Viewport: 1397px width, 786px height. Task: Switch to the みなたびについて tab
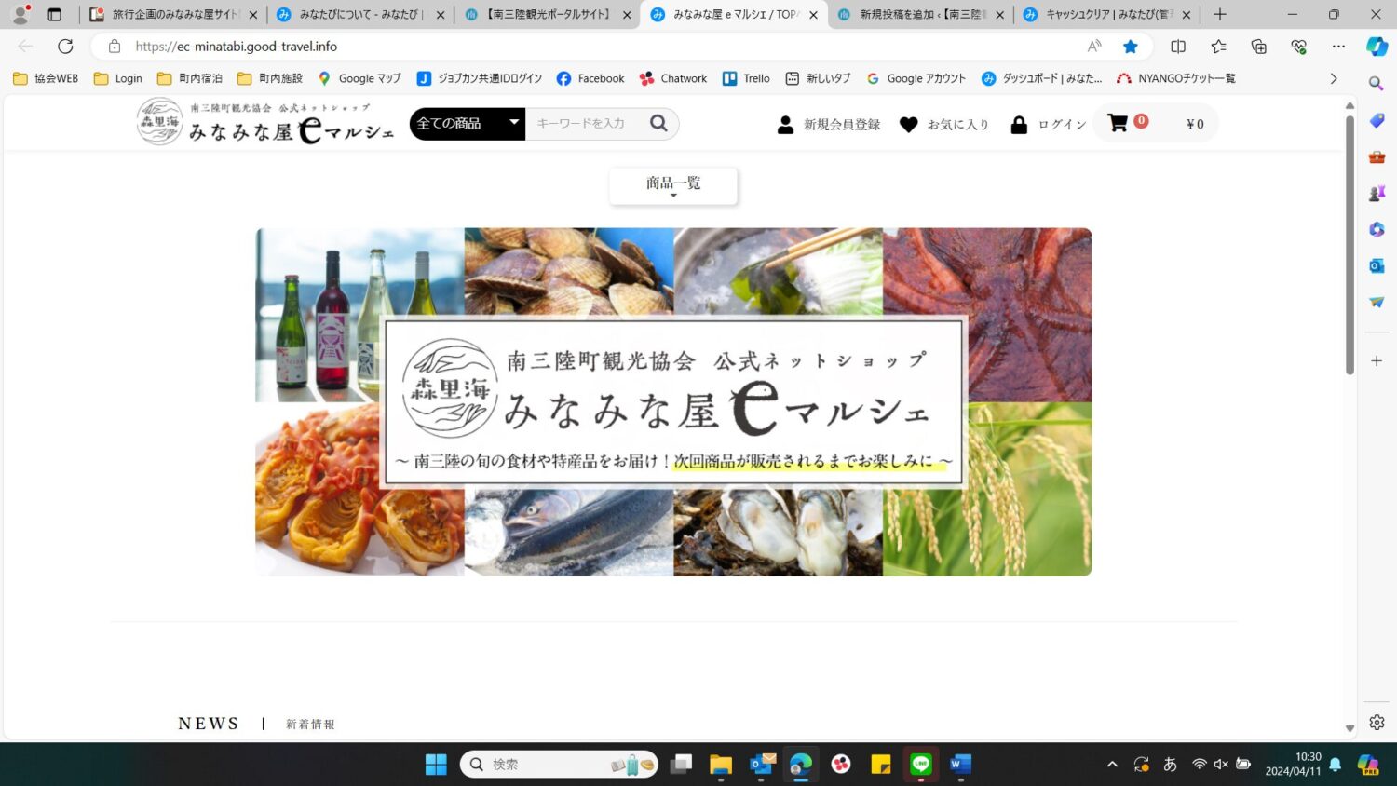tap(359, 14)
